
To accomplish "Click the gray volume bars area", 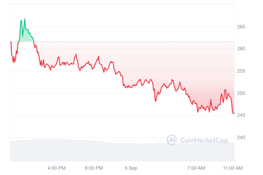I will point(123,151).
